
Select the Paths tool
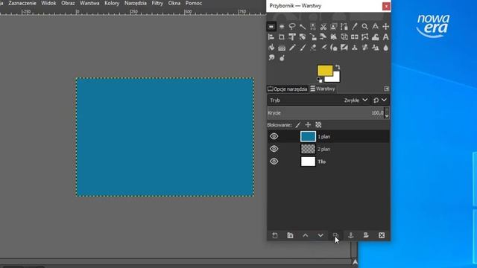344,27
